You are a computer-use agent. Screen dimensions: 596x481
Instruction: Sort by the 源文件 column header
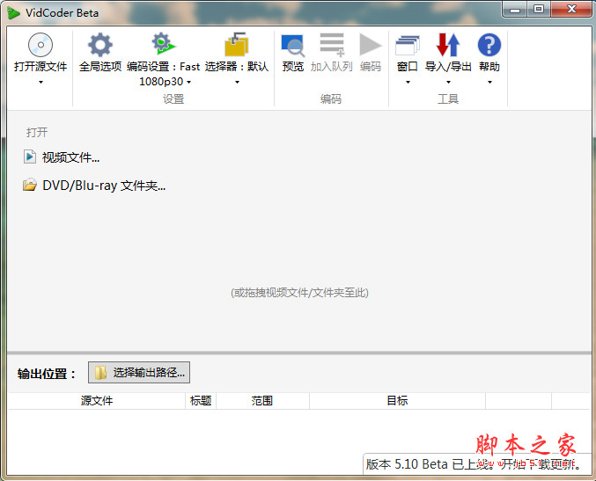pyautogui.click(x=97, y=400)
